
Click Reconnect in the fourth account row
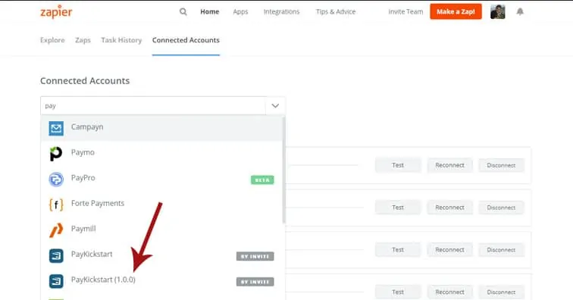[450, 292]
